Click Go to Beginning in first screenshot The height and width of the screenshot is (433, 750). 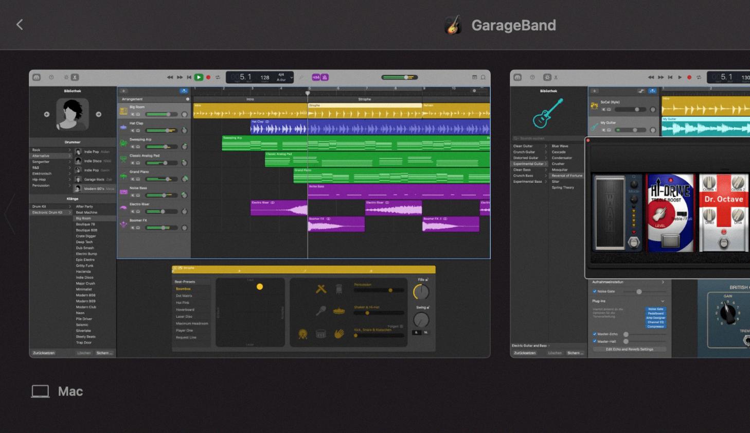(x=189, y=77)
